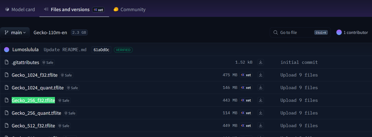372x137 pixels.
Task: Click the Safe badge for .gitattributes
Action: tap(48, 63)
